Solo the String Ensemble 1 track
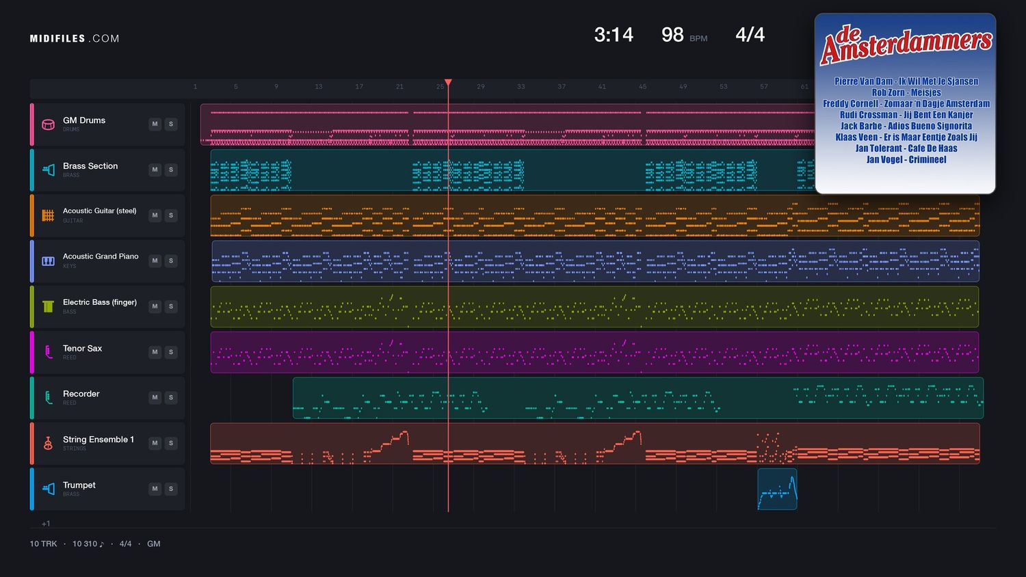Viewport: 1026px width, 577px height. point(171,443)
